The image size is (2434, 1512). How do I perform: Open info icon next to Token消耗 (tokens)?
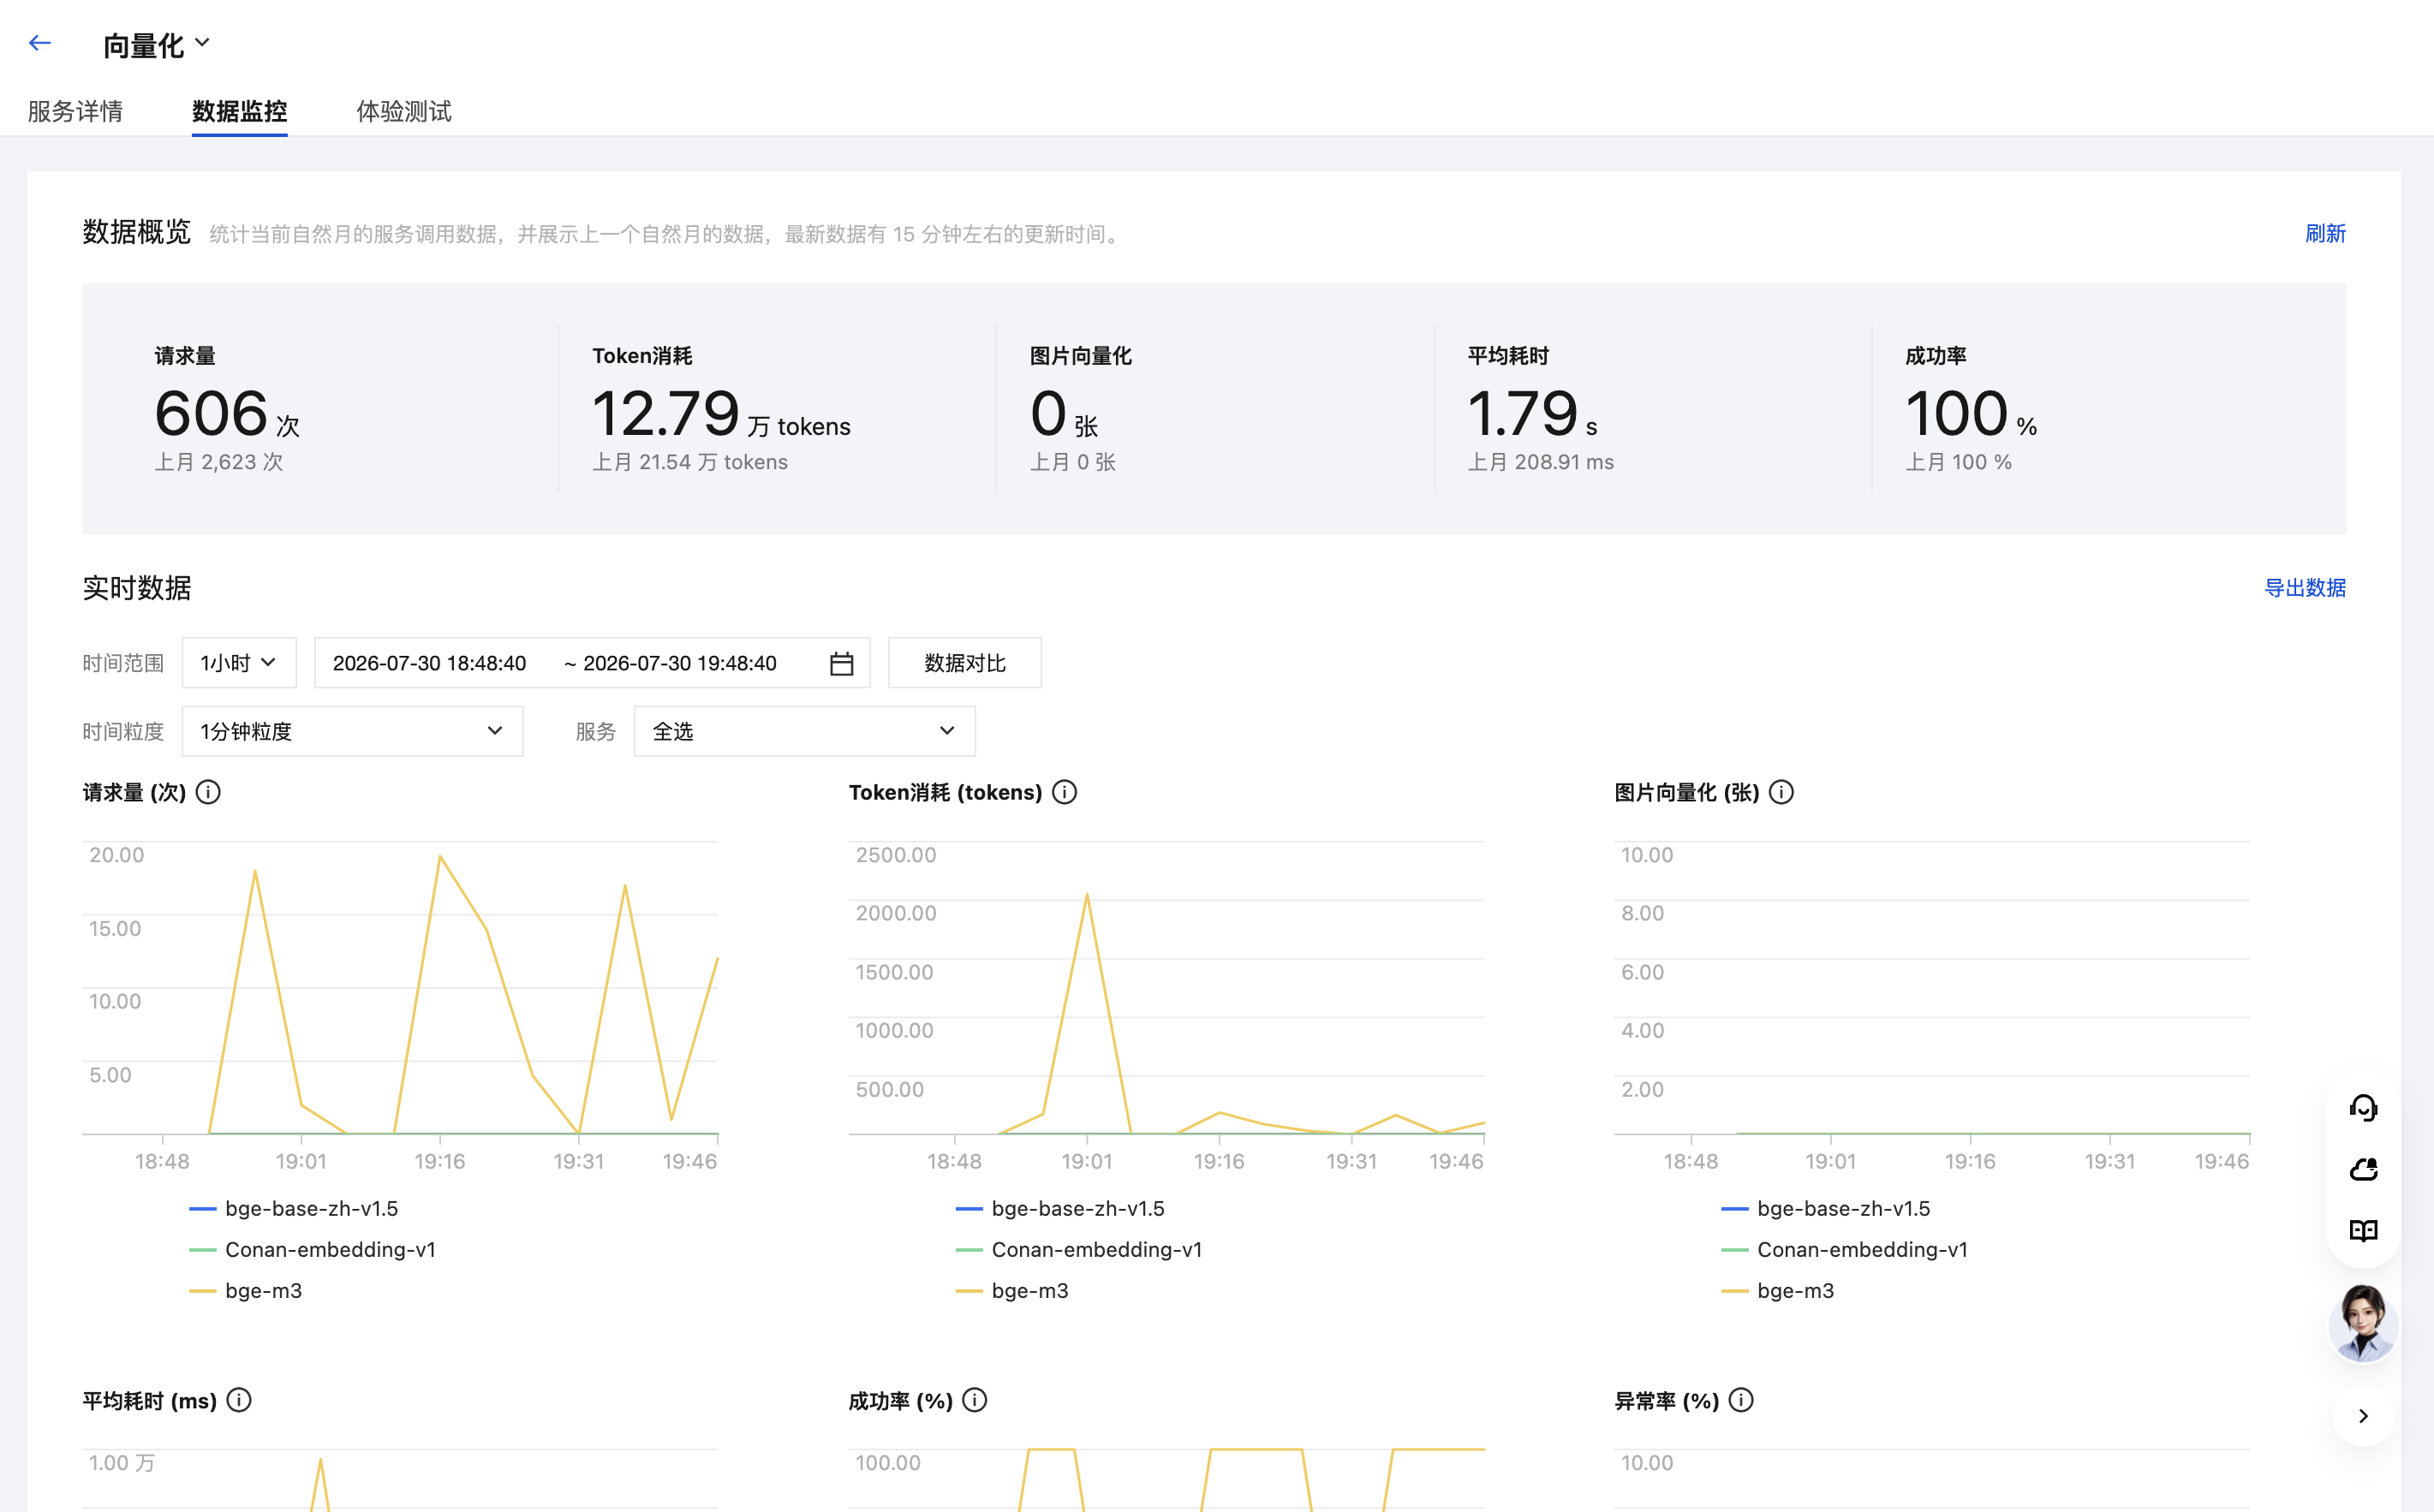tap(1065, 792)
